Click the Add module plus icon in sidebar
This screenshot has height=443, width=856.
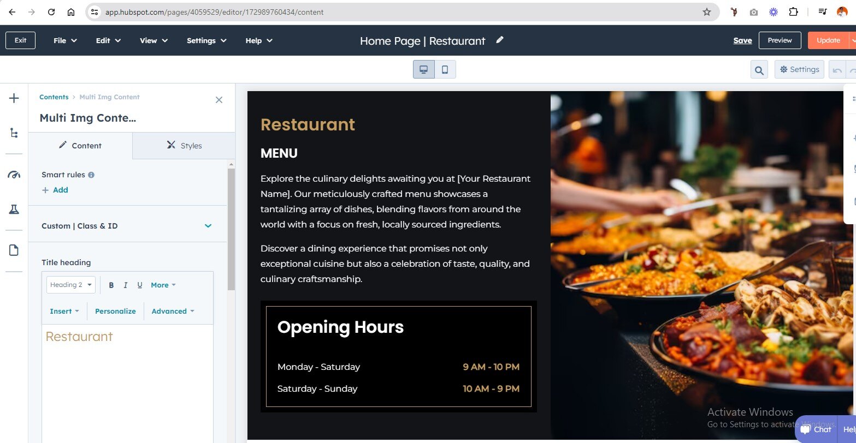(x=14, y=98)
